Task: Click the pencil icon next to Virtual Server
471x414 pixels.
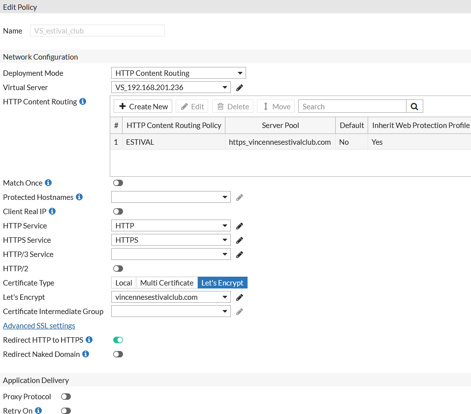Action: [239, 88]
